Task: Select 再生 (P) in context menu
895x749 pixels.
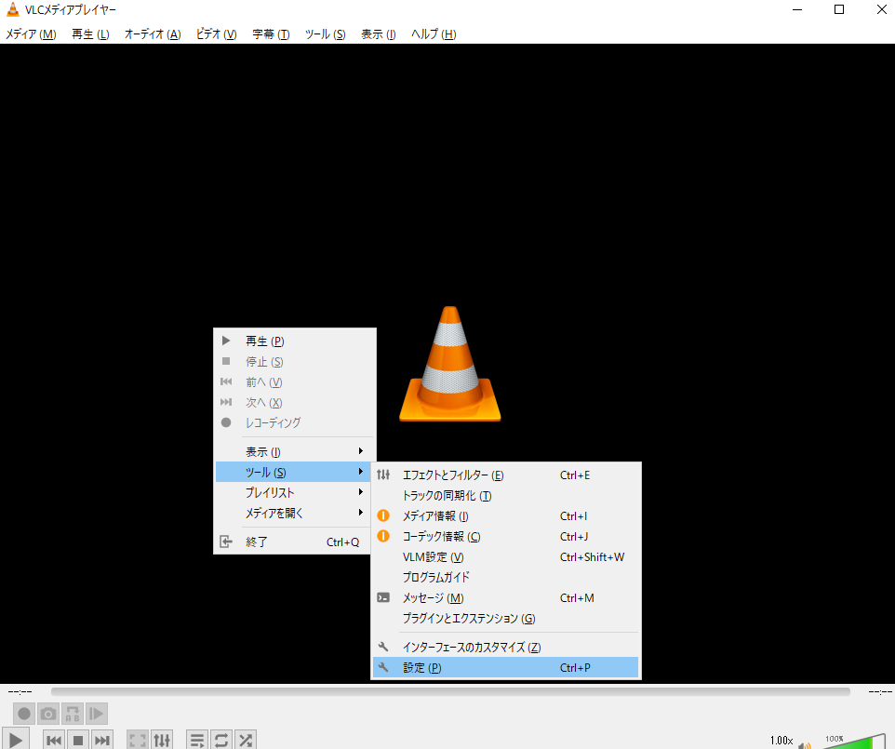Action: 294,341
